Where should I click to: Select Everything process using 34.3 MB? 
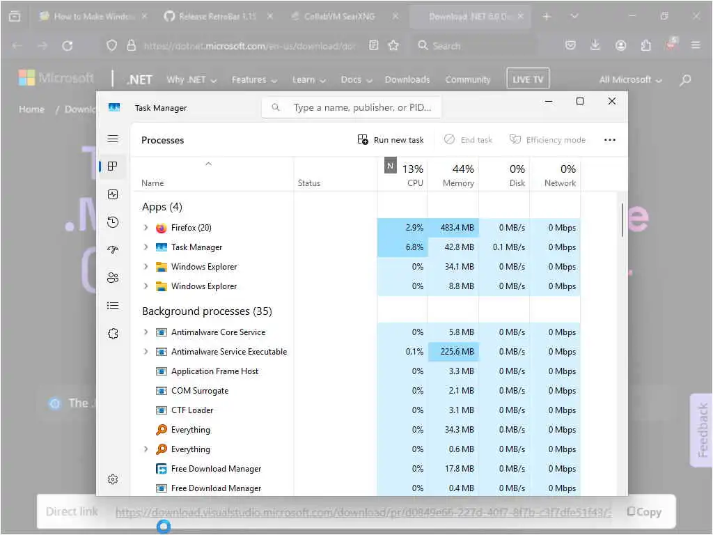tap(357, 430)
